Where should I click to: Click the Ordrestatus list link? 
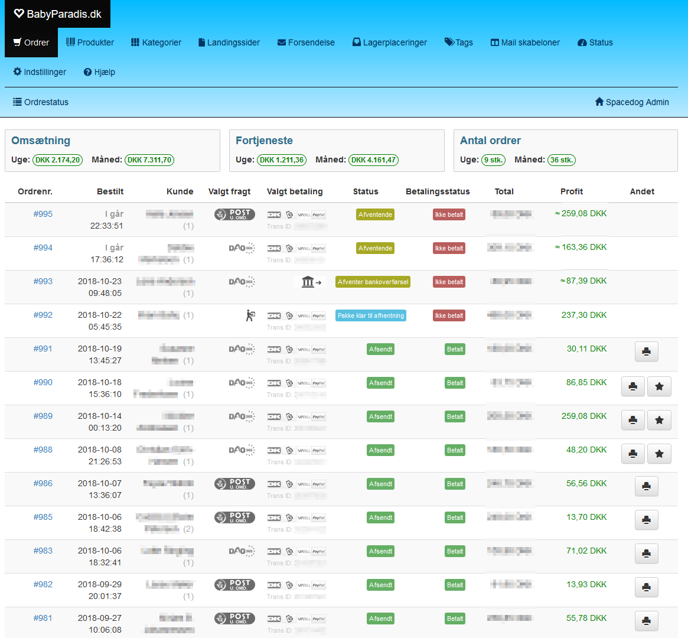pos(41,102)
